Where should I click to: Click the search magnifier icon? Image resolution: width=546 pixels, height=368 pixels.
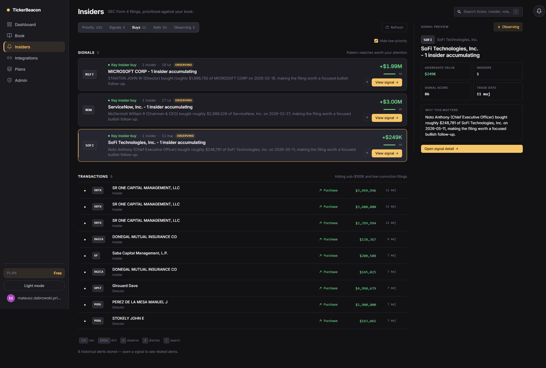point(459,12)
